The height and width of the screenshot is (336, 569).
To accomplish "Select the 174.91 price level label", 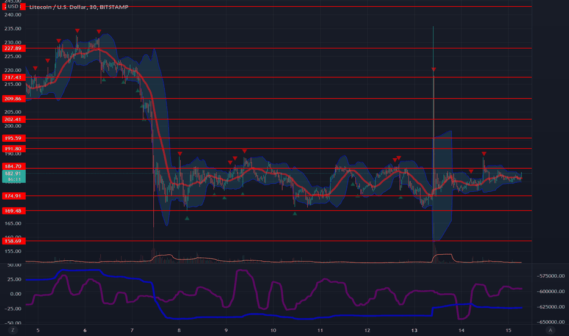I will click(13, 196).
